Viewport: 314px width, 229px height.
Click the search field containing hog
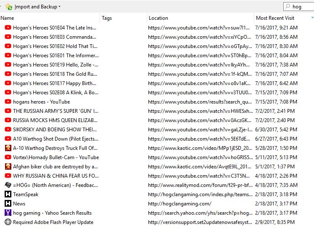[x=300, y=7]
